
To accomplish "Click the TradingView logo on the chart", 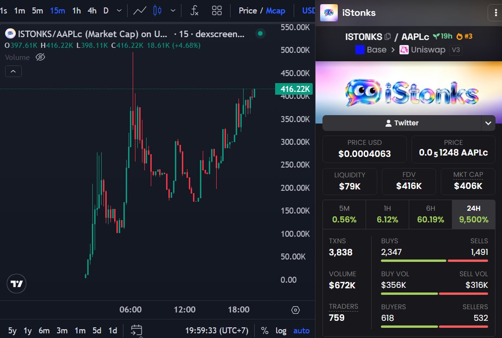I will pos(16,284).
